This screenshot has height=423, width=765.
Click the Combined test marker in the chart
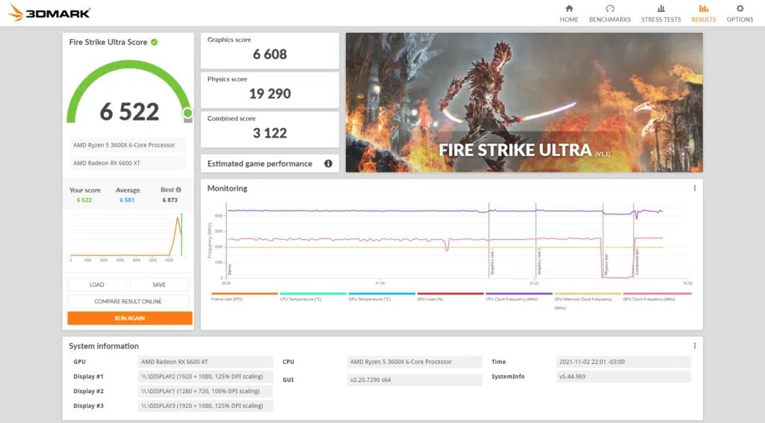tap(637, 262)
